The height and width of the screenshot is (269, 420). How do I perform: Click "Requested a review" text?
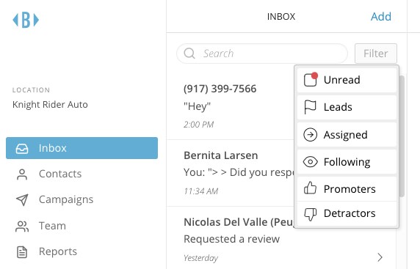[x=232, y=239]
